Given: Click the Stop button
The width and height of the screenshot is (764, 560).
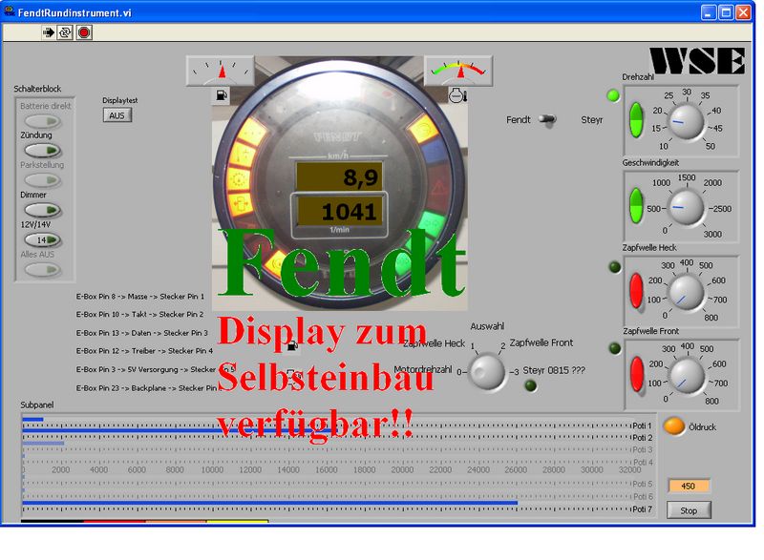Looking at the screenshot, I should [x=689, y=510].
